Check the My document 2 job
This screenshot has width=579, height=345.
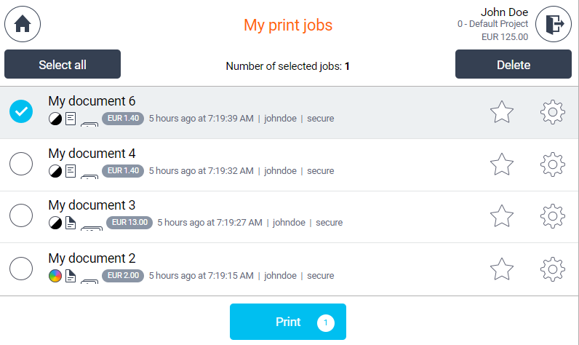coord(22,269)
